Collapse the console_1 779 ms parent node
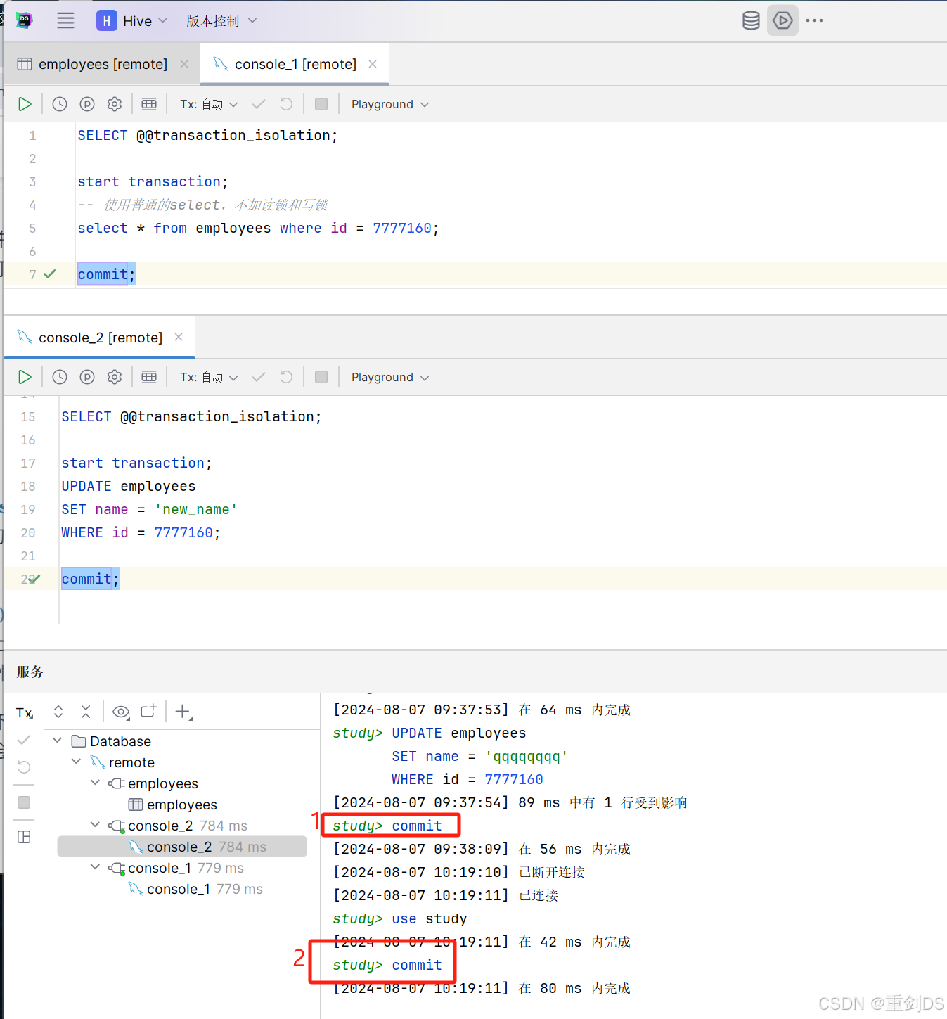Image resolution: width=947 pixels, height=1019 pixels. point(96,867)
